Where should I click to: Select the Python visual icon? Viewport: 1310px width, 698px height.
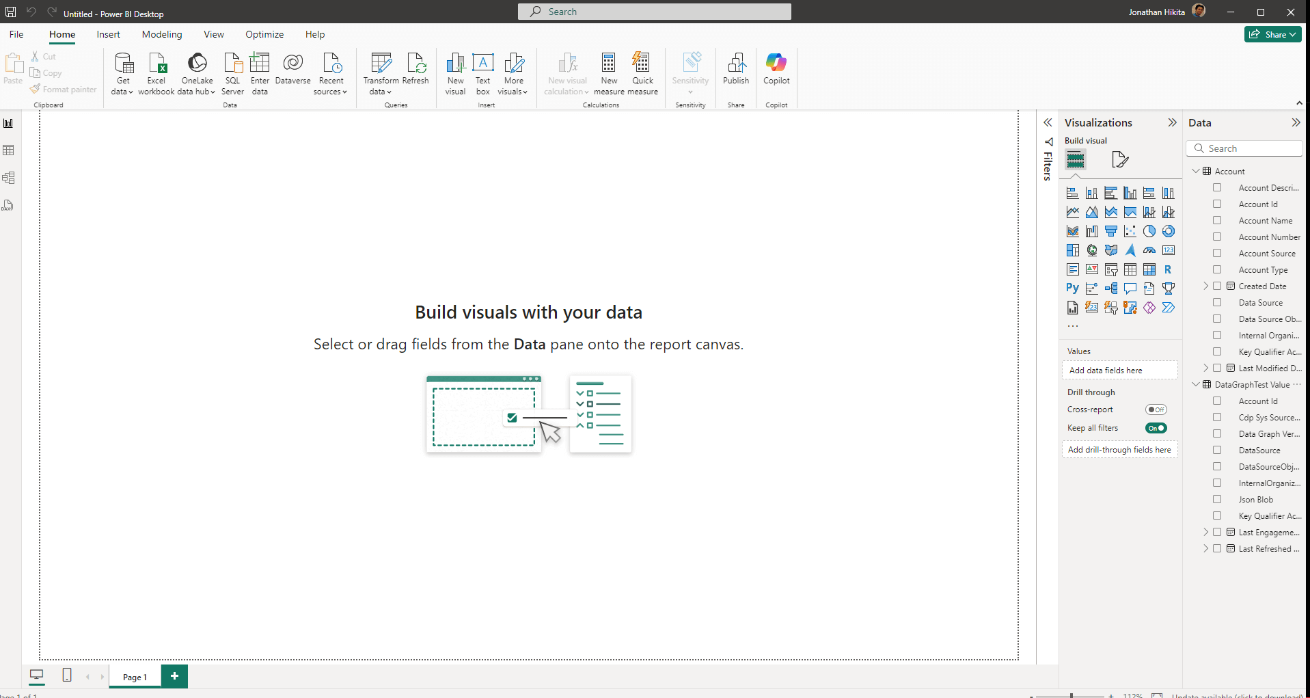coord(1072,288)
